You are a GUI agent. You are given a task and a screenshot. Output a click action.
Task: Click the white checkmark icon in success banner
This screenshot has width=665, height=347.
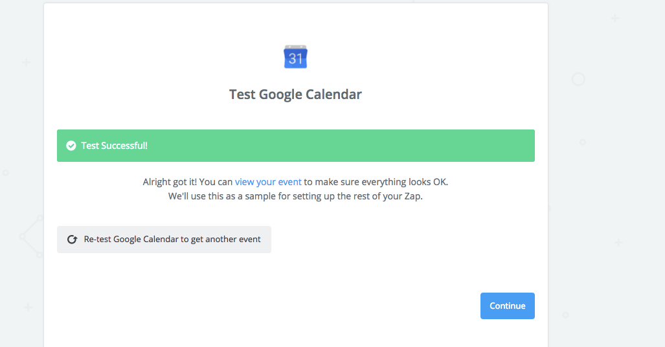71,146
